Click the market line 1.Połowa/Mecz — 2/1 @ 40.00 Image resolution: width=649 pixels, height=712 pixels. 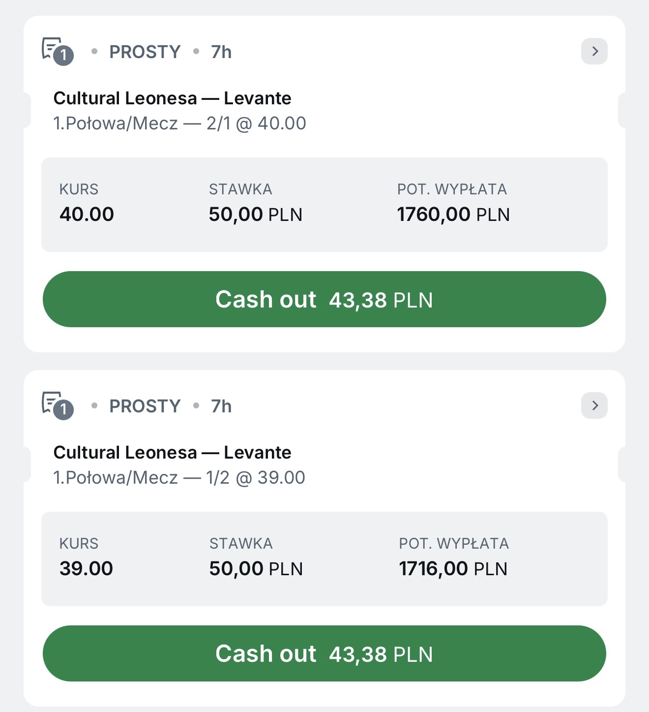(179, 124)
